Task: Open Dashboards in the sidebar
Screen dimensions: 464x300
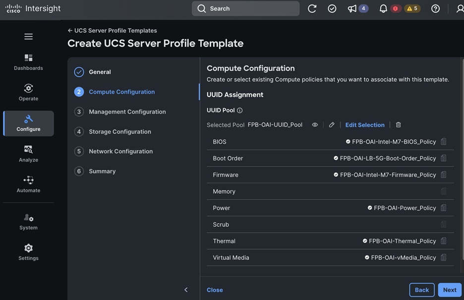Action: (x=28, y=62)
